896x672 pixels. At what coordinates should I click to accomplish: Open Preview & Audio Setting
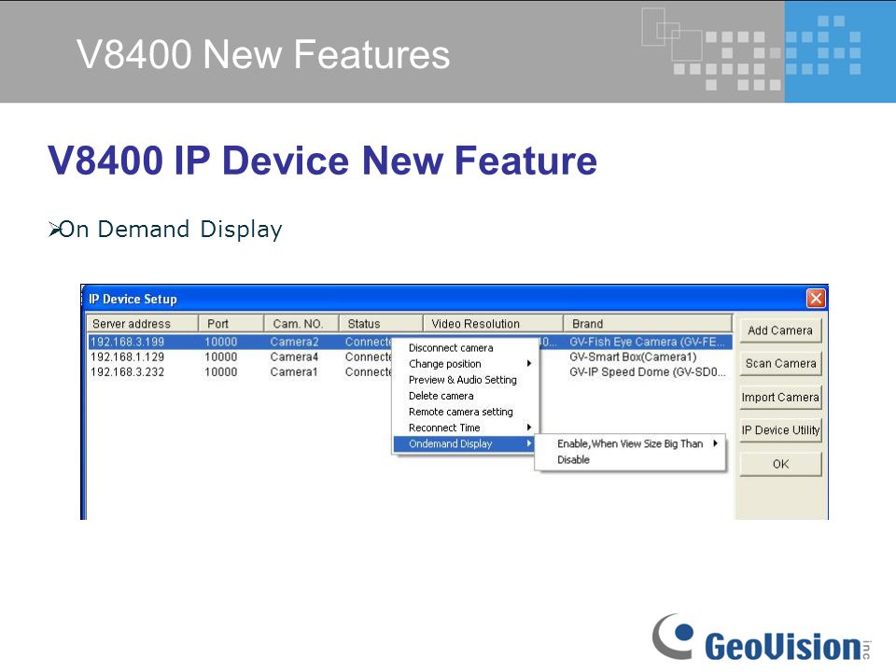click(465, 380)
